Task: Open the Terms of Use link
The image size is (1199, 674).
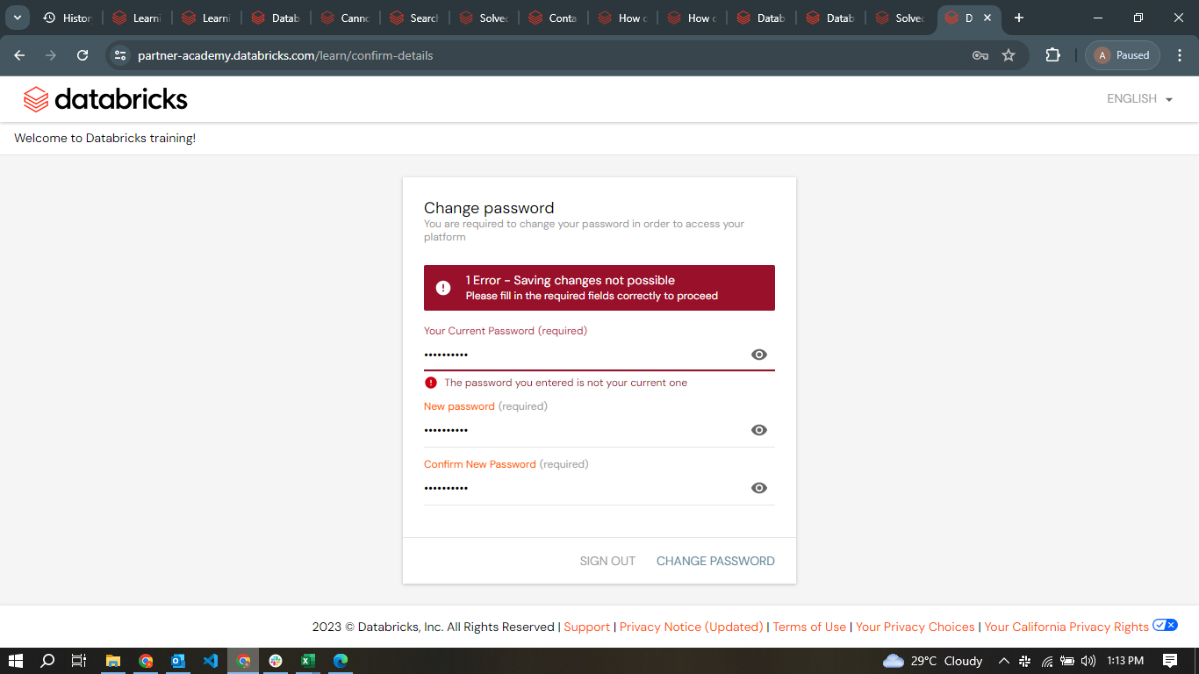Action: tap(808, 627)
